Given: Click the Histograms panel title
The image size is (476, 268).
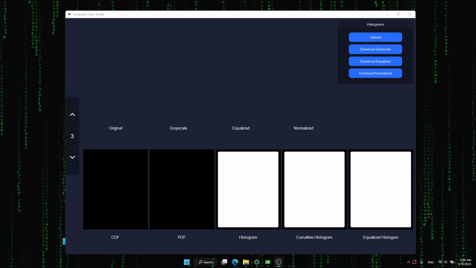Looking at the screenshot, I should 375,24.
